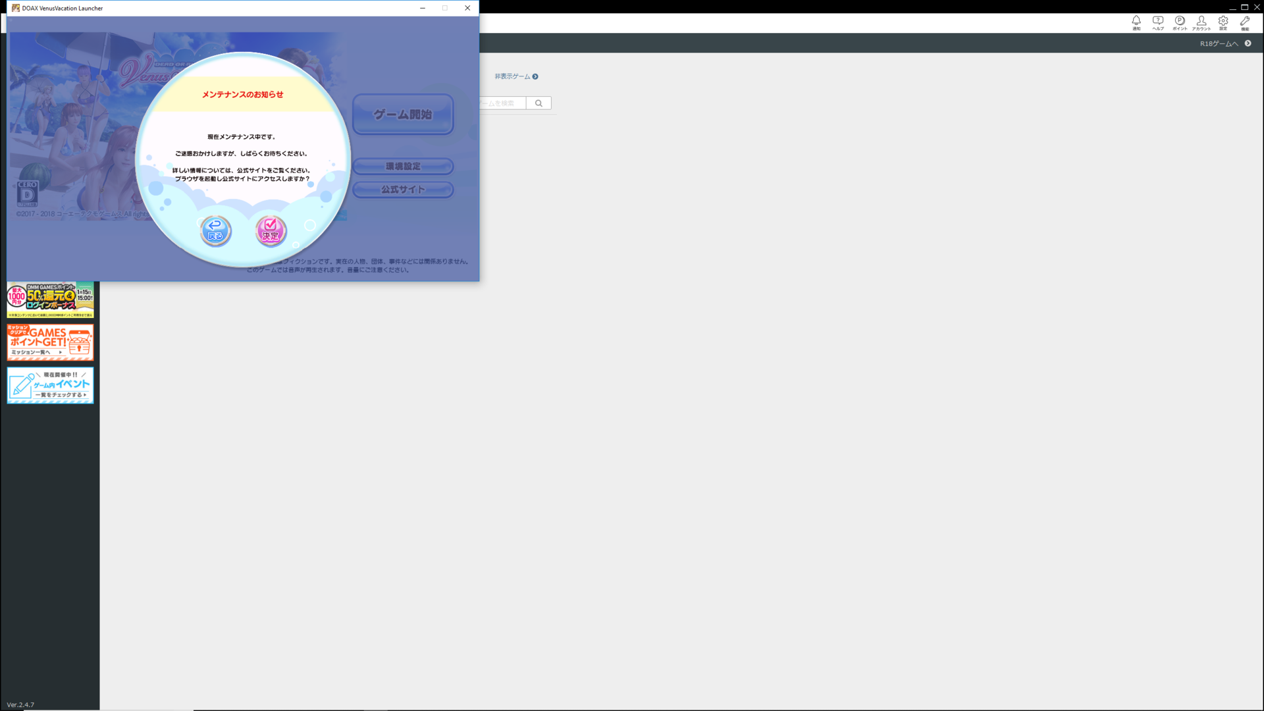Open the 機能 wrench icon in DMM player

1245,23
